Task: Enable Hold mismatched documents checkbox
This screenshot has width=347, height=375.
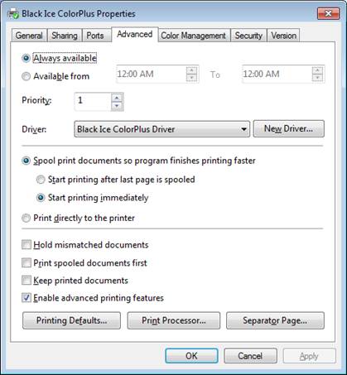Action: (x=27, y=245)
